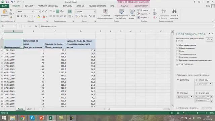Click the Cut scissors icon
This screenshot has width=215, height=121.
pos(11,10)
